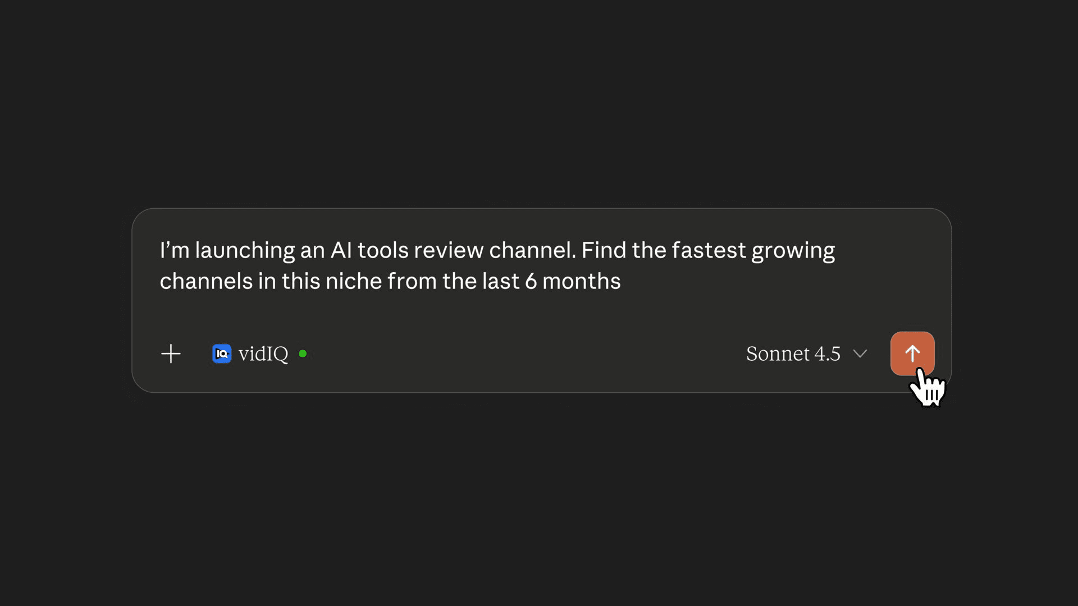
Task: Expand the chevron next to Sonnet 4.5
Action: pyautogui.click(x=860, y=354)
